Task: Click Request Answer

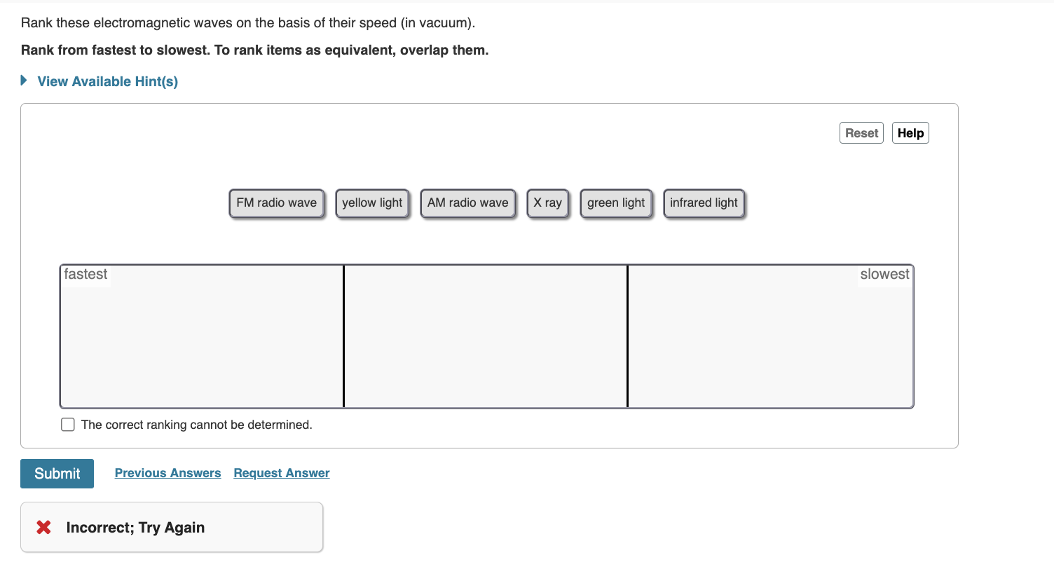Action: (281, 473)
